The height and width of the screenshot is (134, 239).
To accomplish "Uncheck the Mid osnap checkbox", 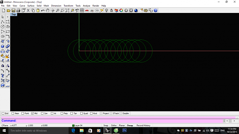I will 32,113.
